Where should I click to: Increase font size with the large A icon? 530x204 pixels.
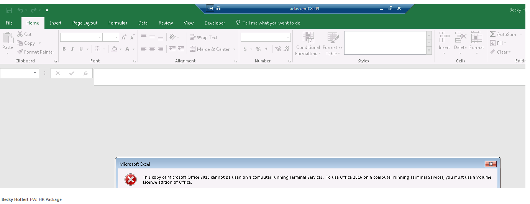[x=123, y=37]
